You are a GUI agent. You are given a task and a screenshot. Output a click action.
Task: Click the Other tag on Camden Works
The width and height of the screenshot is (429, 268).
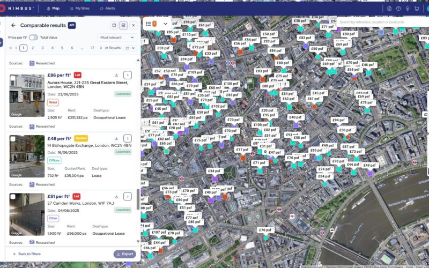[53, 218]
